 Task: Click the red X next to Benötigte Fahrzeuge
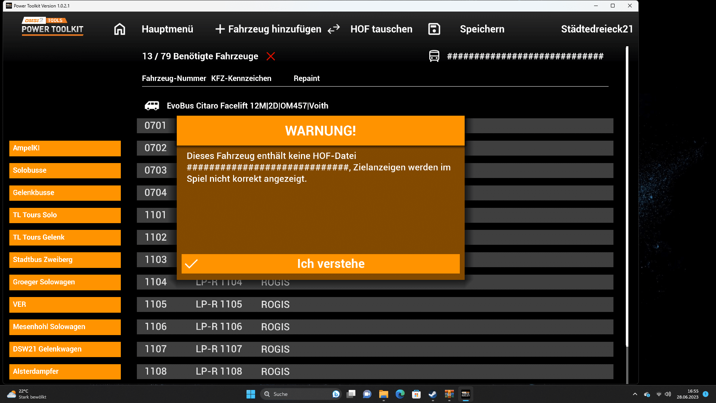click(x=271, y=56)
